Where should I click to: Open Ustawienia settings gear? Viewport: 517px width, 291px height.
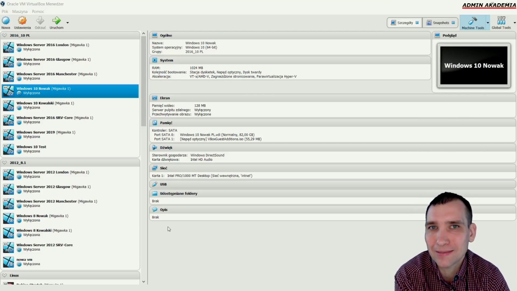pyautogui.click(x=22, y=23)
